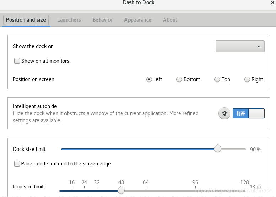This screenshot has width=276, height=197.
Task: Select the Bottom position radio button
Action: pos(179,79)
